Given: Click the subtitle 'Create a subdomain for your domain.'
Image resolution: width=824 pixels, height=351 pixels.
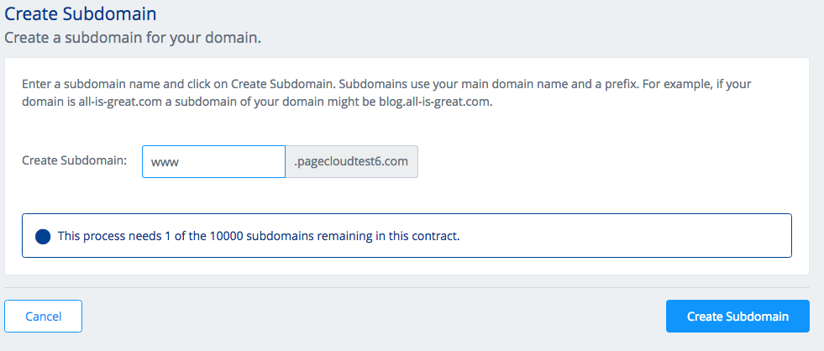Looking at the screenshot, I should [139, 39].
